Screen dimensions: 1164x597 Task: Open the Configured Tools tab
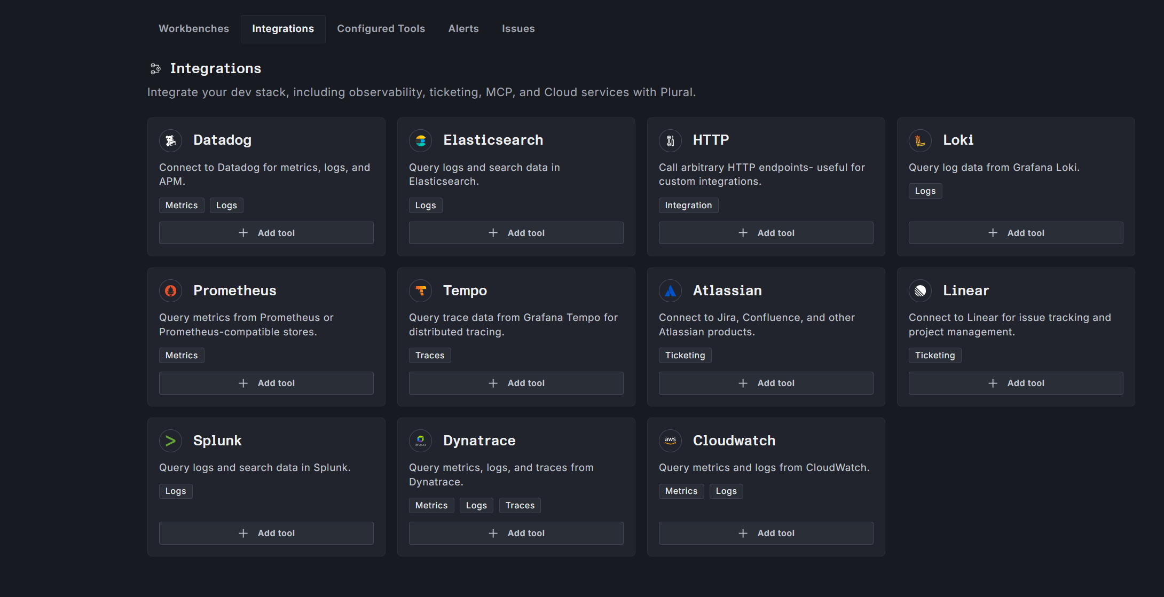point(381,29)
